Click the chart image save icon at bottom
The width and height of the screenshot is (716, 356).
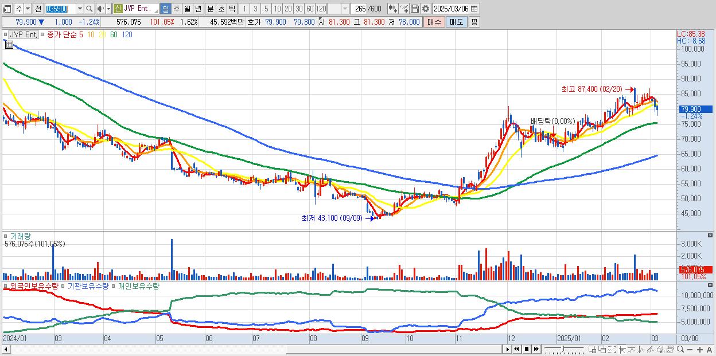tap(670, 349)
